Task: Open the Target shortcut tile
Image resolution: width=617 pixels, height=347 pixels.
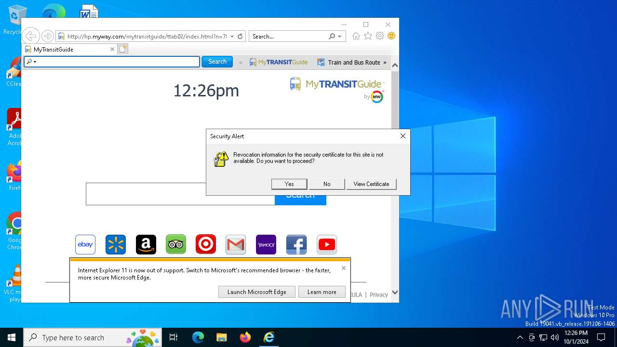Action: point(206,244)
